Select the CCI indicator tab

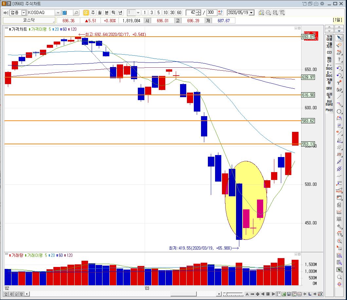click(x=329, y=52)
